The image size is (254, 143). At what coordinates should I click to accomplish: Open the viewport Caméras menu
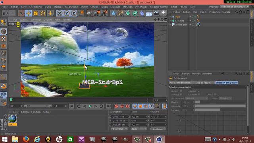[24, 19]
